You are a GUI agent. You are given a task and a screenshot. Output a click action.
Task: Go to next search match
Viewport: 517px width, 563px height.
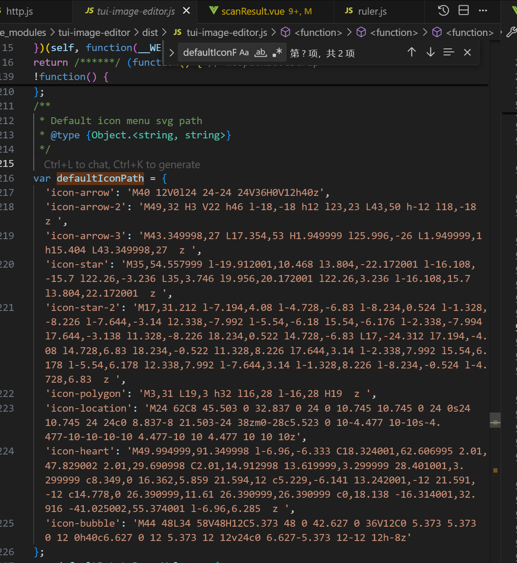(x=430, y=52)
